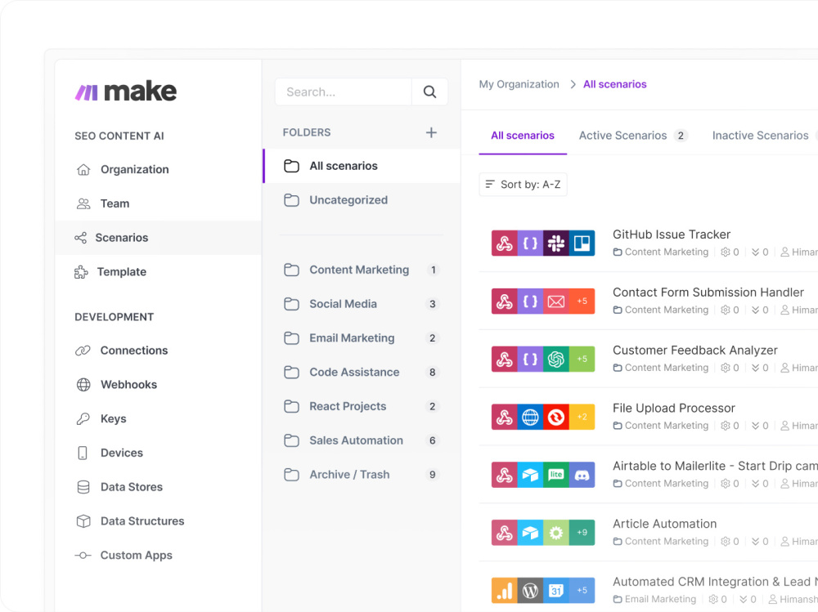Image resolution: width=818 pixels, height=612 pixels.
Task: Click Discord icon in Airtable to Mailerlite row
Action: 582,475
